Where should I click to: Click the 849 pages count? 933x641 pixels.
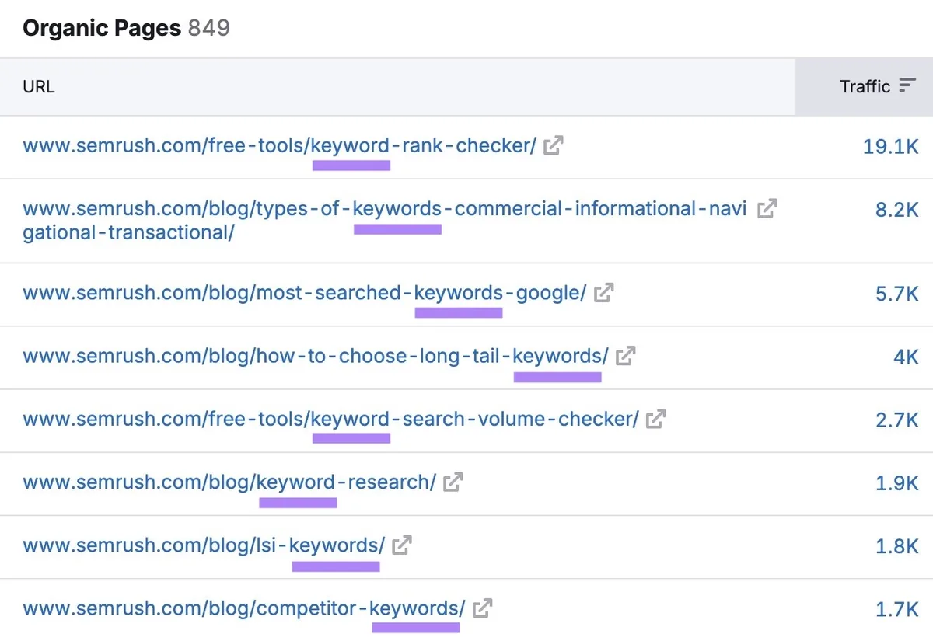[x=208, y=29]
